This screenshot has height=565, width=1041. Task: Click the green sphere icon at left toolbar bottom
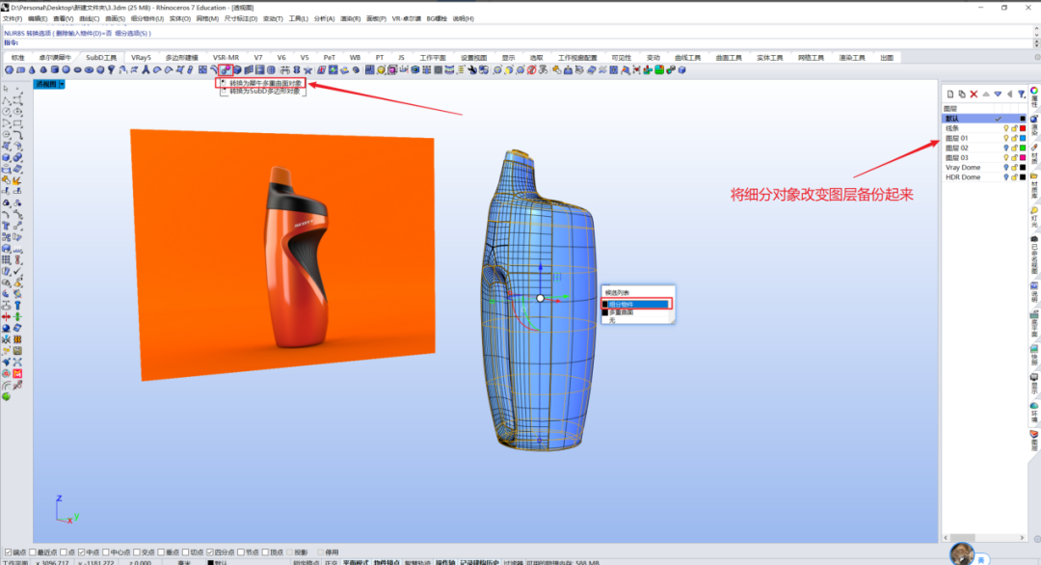pyautogui.click(x=6, y=396)
